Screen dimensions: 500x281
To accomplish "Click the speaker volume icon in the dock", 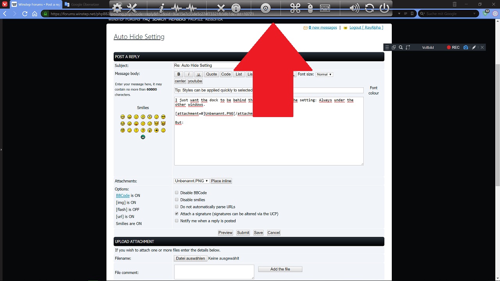I will pyautogui.click(x=354, y=8).
